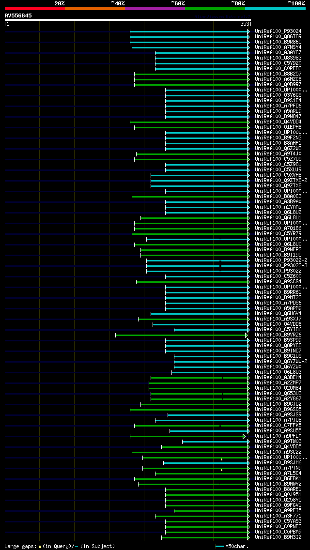Click the UniRef100_A9PFL0 label

(278, 436)
